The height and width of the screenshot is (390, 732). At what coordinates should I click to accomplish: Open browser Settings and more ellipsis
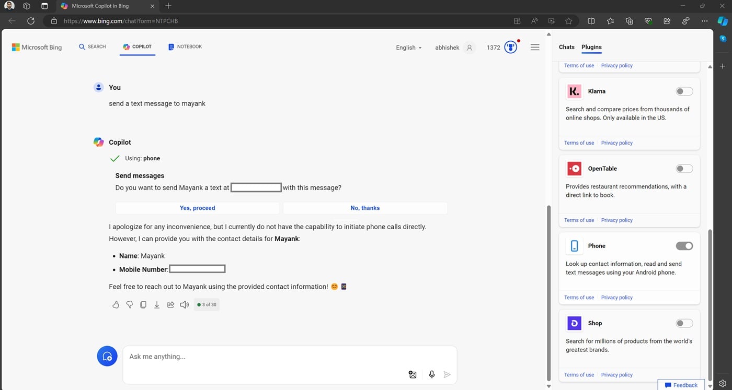[x=705, y=21]
